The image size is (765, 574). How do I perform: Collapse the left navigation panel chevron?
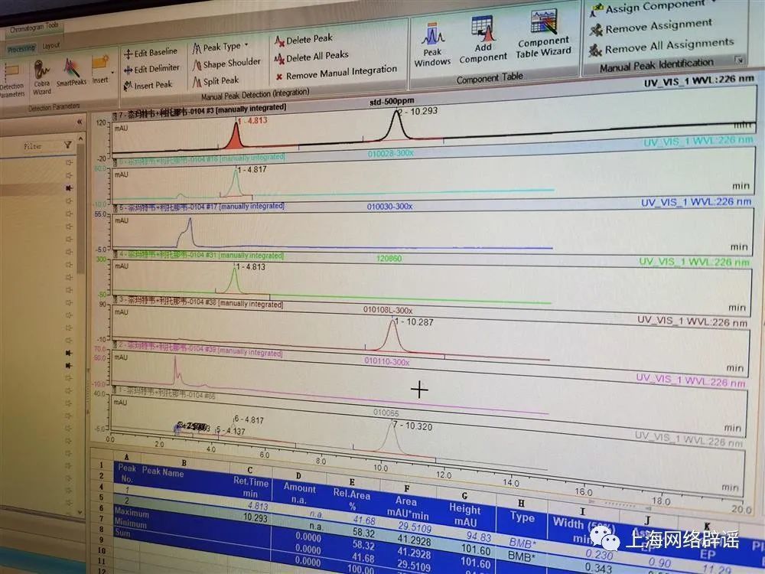point(80,122)
